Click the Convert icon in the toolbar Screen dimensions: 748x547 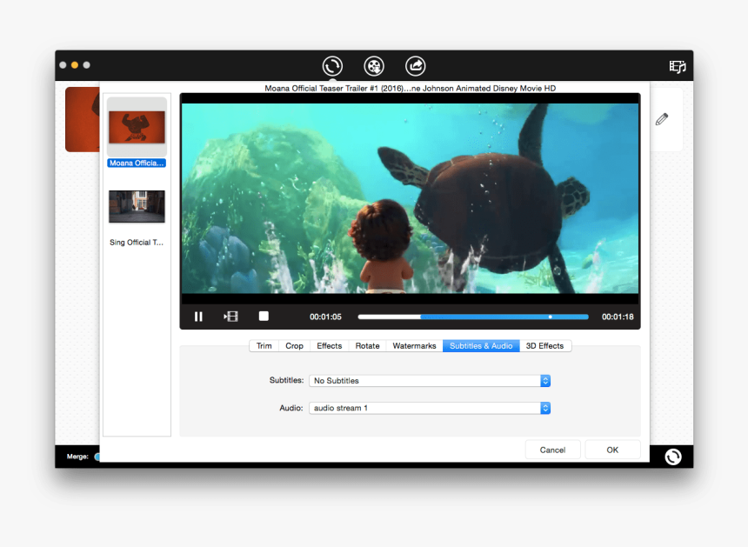(x=331, y=65)
